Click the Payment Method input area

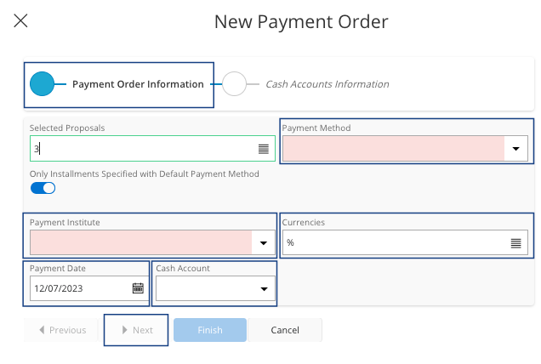pos(393,149)
